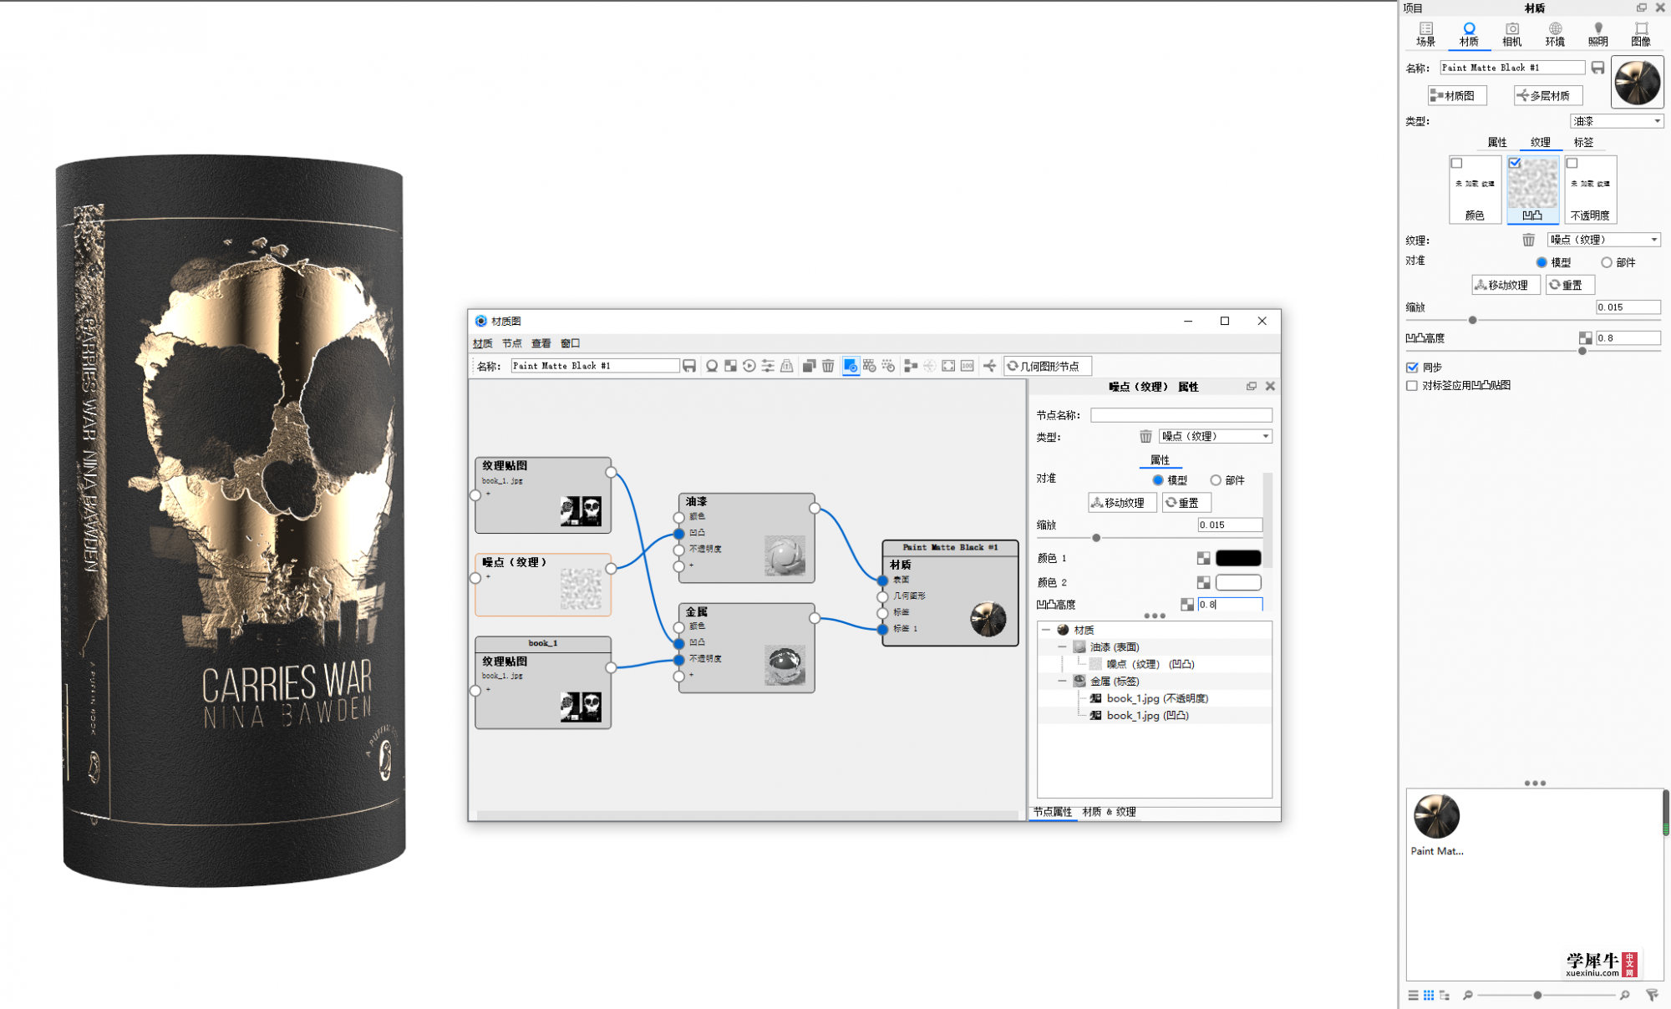Click the fit-to-view frame icon in graph toolbar
The height and width of the screenshot is (1009, 1671).
point(948,366)
